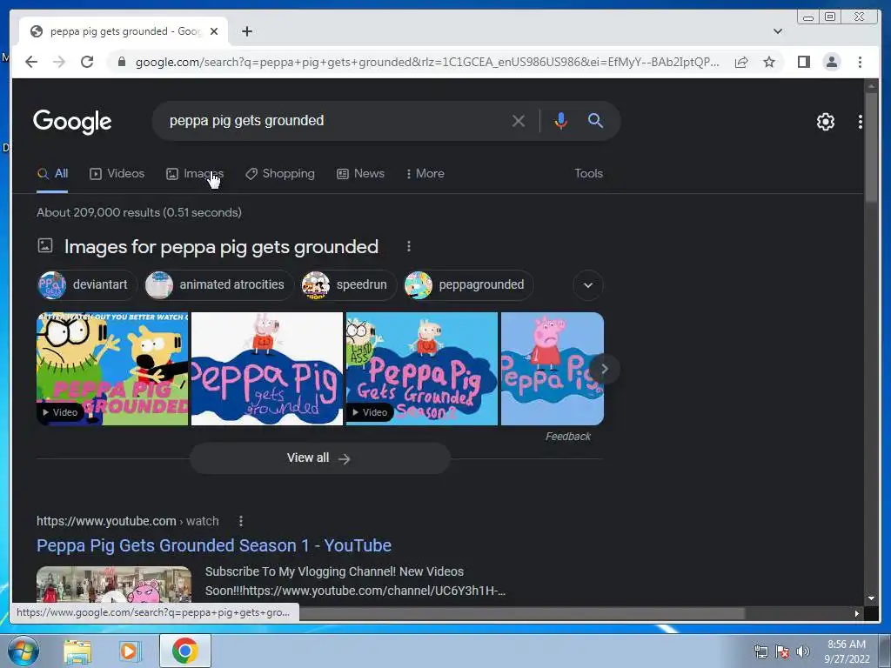Click the address bar URL
The width and height of the screenshot is (891, 668).
click(427, 62)
